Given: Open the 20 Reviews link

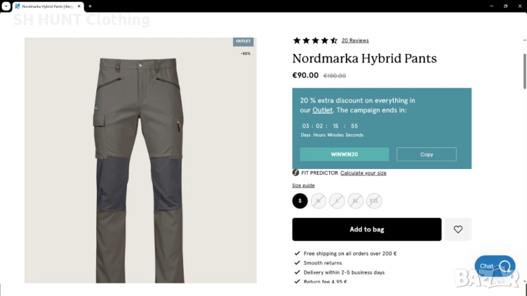Looking at the screenshot, I should click(354, 41).
